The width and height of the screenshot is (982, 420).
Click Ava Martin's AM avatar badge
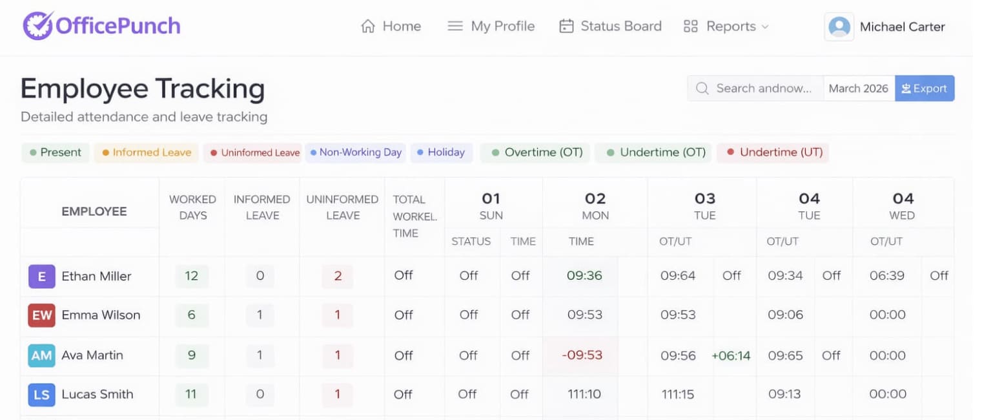point(41,355)
